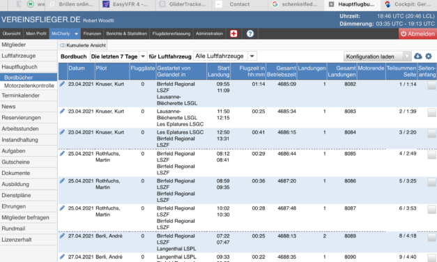This screenshot has width=437, height=262.
Task: Select Berichte & Statistiken menu item
Action: pyautogui.click(x=127, y=33)
